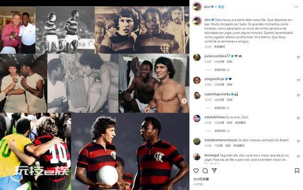
Task: Follow zico using header follow link
Action: tap(221, 7)
